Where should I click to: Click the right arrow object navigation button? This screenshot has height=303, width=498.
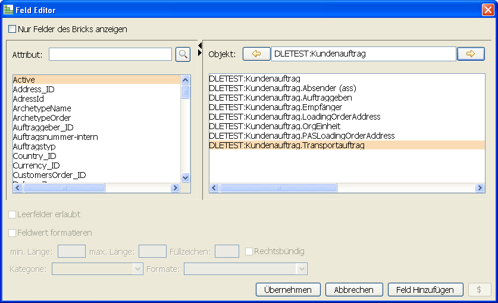pyautogui.click(x=471, y=54)
